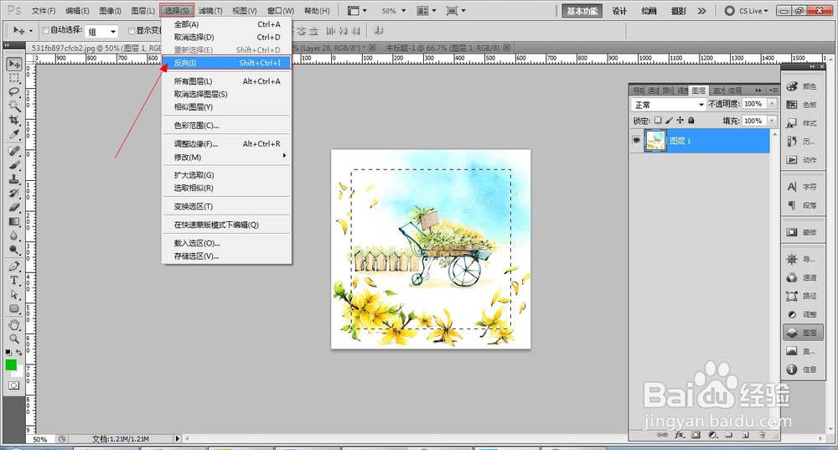Image resolution: width=838 pixels, height=450 pixels.
Task: Toggle lock all padlock icon
Action: coord(691,120)
